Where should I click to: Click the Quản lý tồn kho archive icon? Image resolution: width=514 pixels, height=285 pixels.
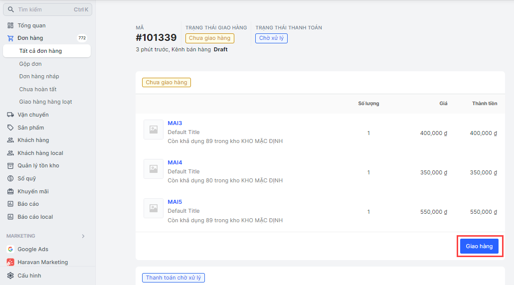(x=10, y=166)
